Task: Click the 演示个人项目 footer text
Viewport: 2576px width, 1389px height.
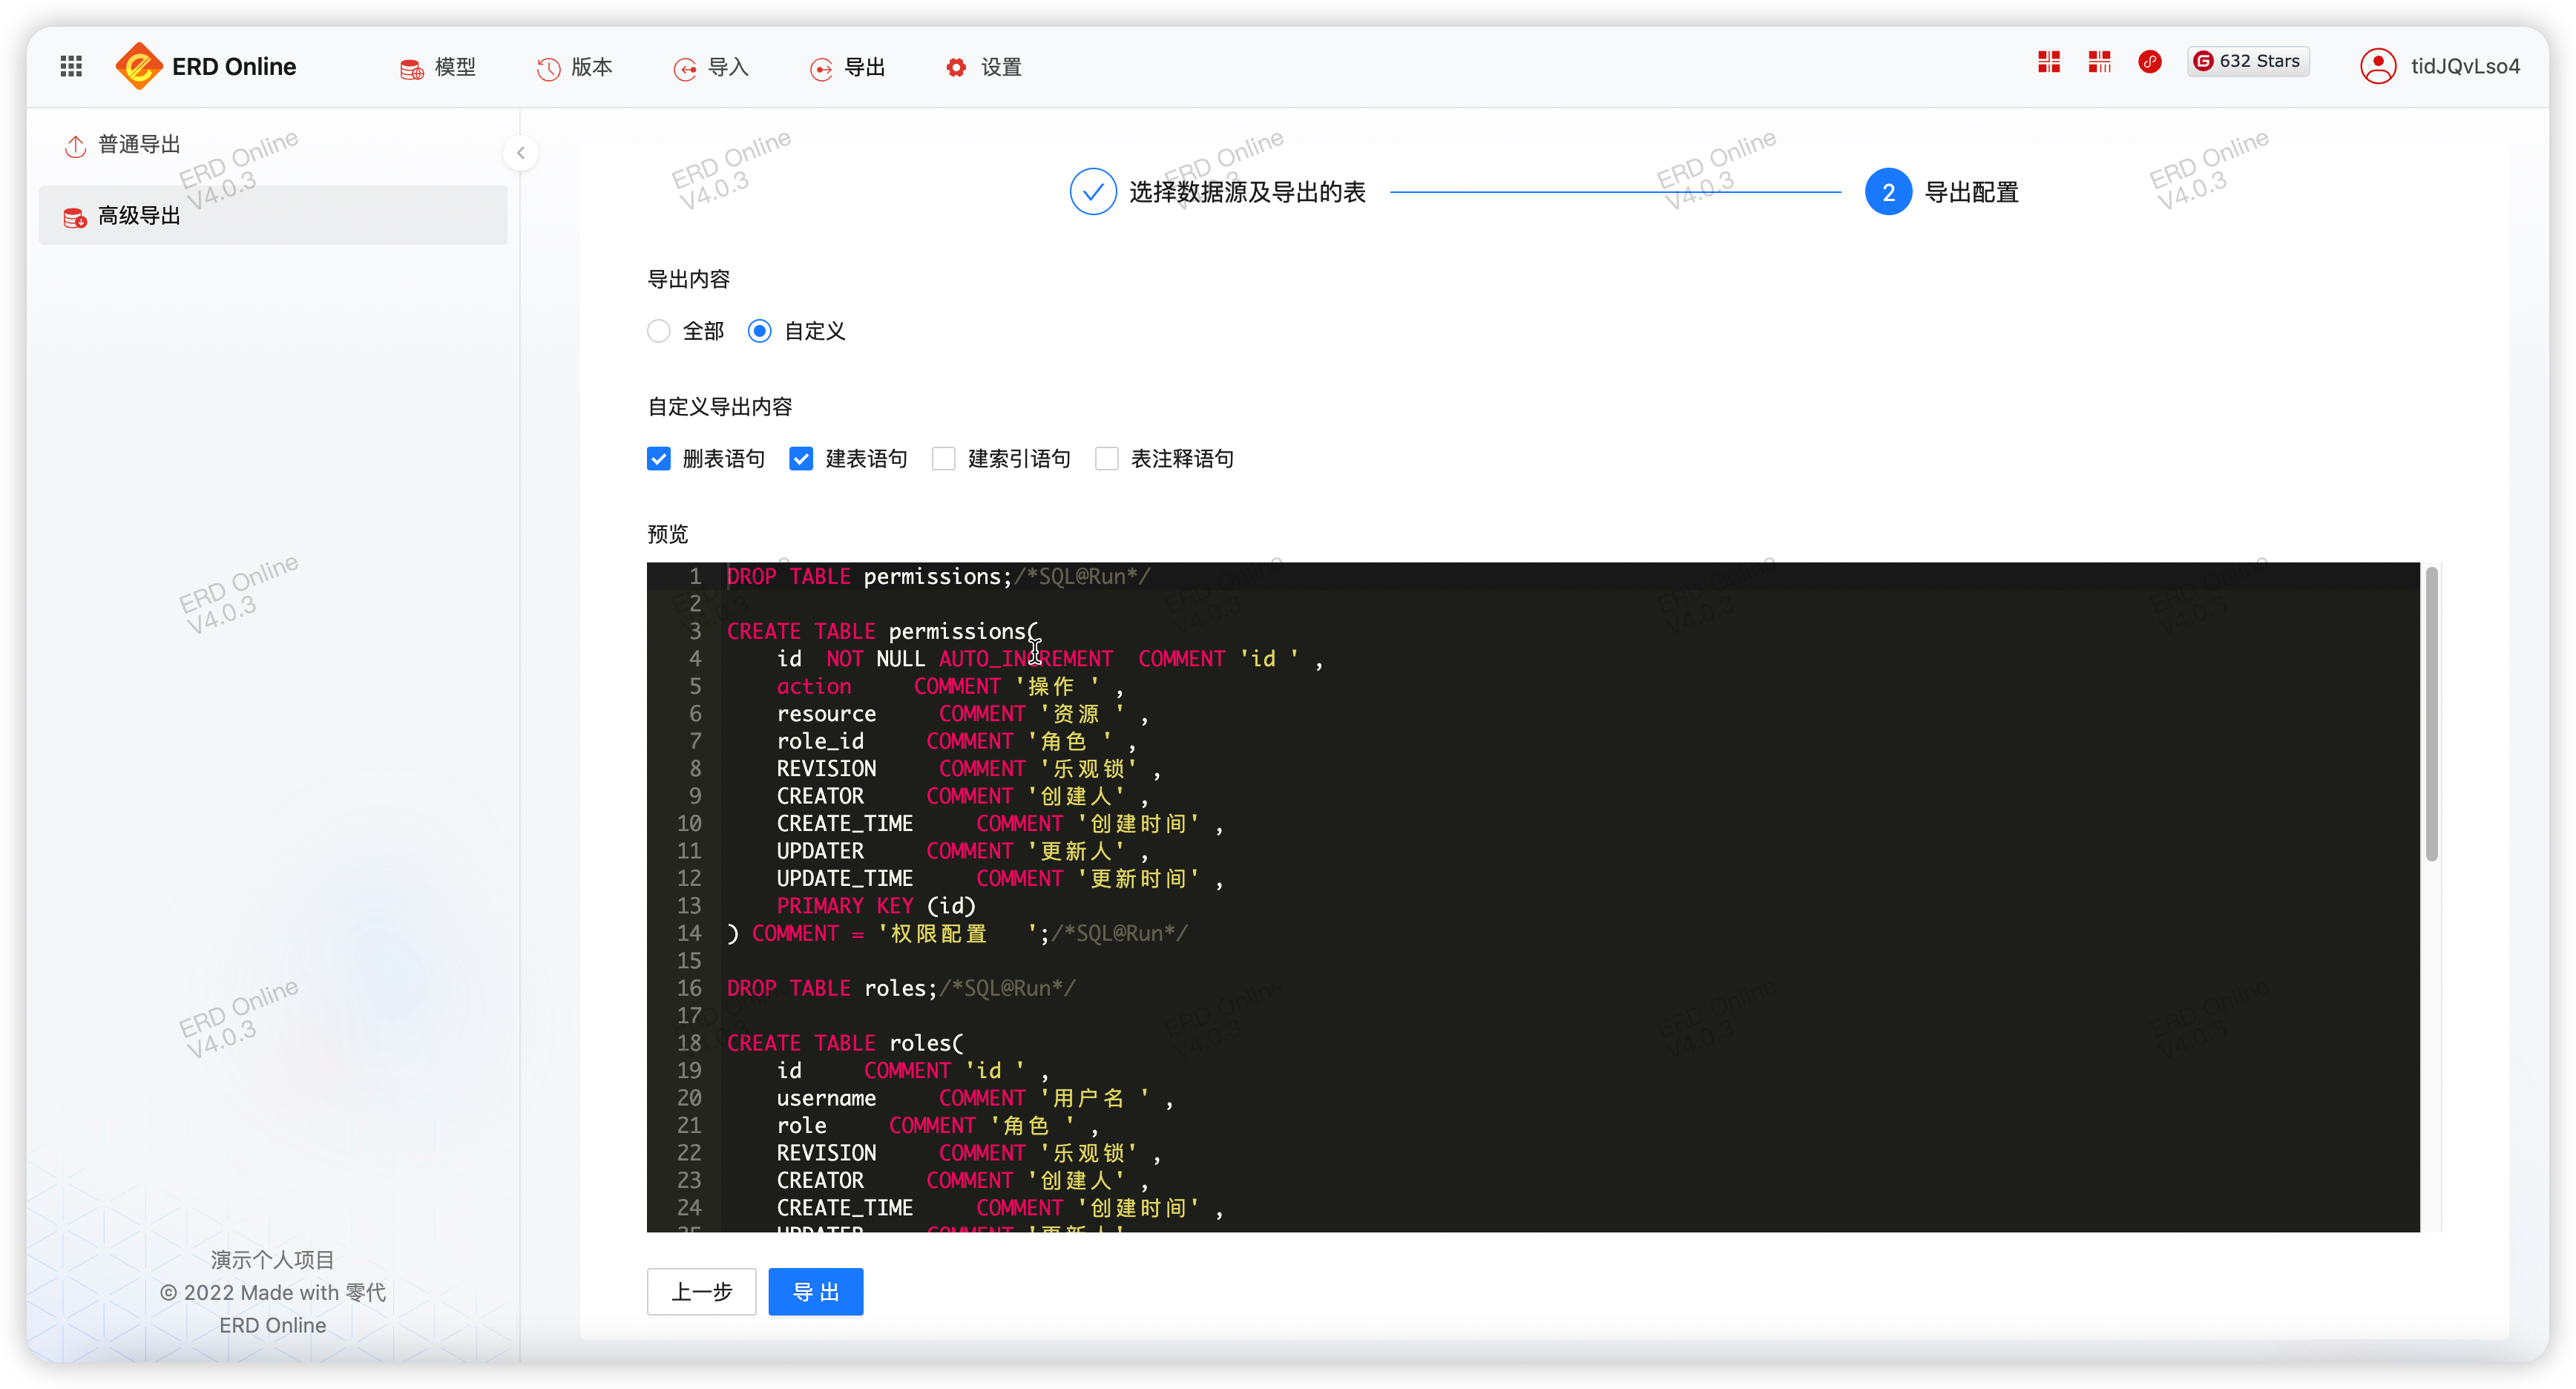Action: tap(273, 1260)
